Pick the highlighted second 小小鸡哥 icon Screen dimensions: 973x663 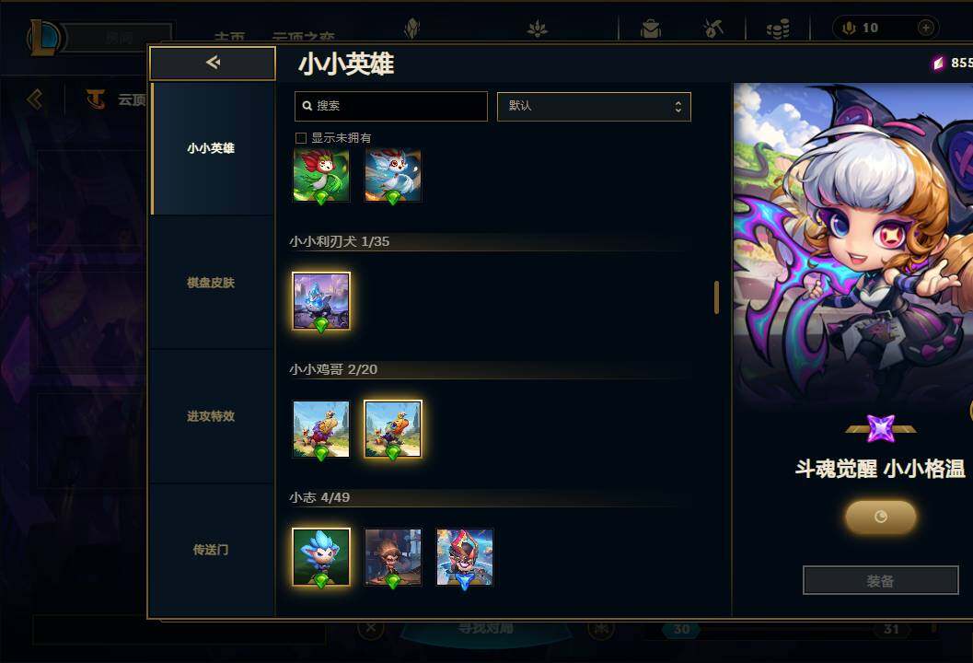393,429
